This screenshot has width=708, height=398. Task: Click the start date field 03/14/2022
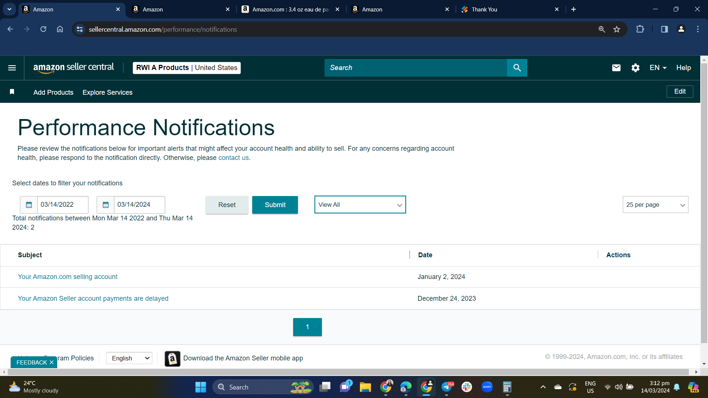pyautogui.click(x=63, y=205)
